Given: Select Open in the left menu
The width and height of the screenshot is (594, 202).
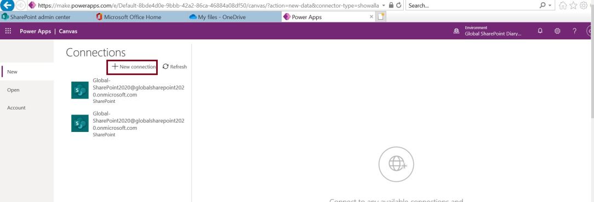Looking at the screenshot, I should [x=27, y=90].
